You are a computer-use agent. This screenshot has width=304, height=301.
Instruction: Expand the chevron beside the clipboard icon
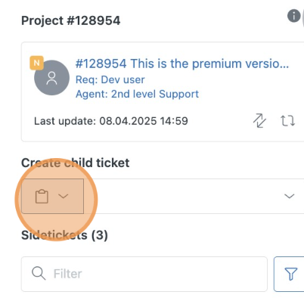[63, 196]
